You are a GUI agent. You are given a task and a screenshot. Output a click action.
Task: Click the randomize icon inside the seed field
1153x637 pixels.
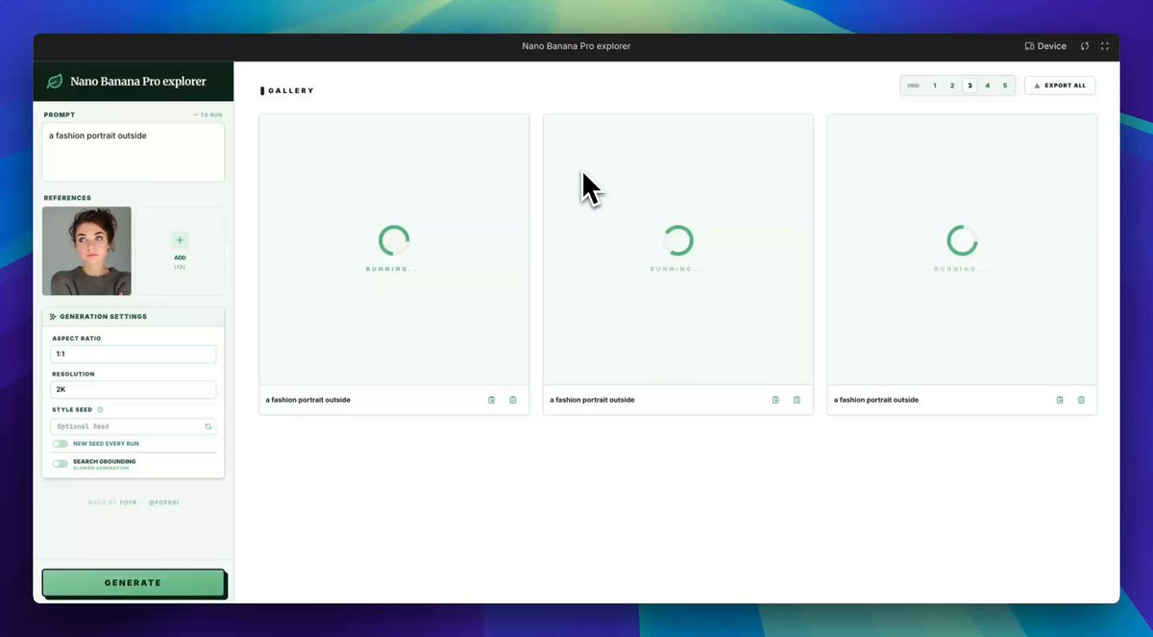pos(207,425)
